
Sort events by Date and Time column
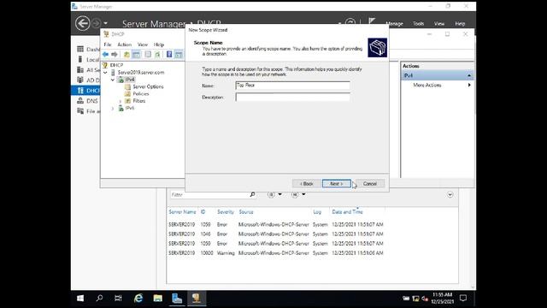click(x=347, y=212)
